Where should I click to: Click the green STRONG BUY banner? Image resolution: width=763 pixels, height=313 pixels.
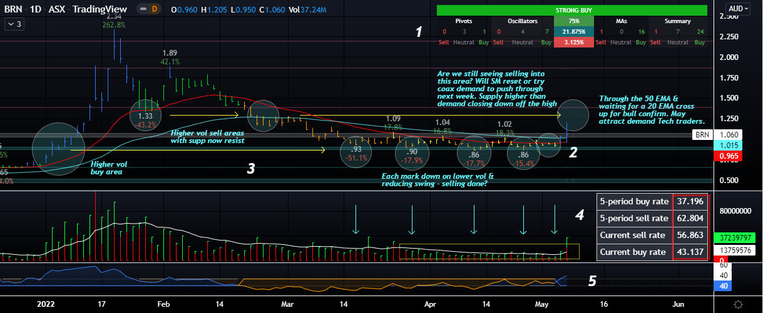pos(572,11)
